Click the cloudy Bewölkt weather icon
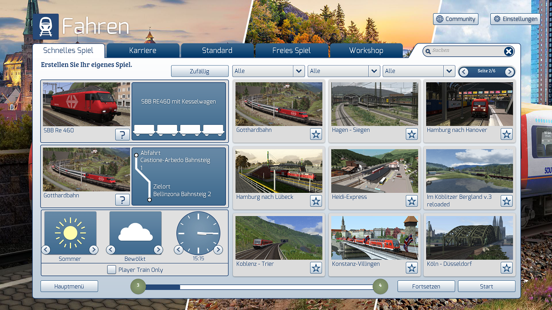 pos(135,233)
